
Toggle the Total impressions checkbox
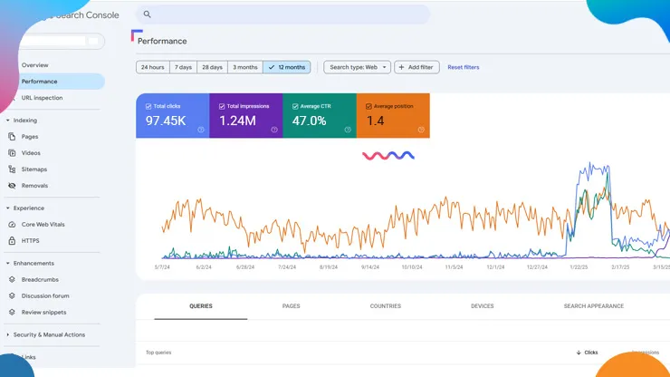222,106
